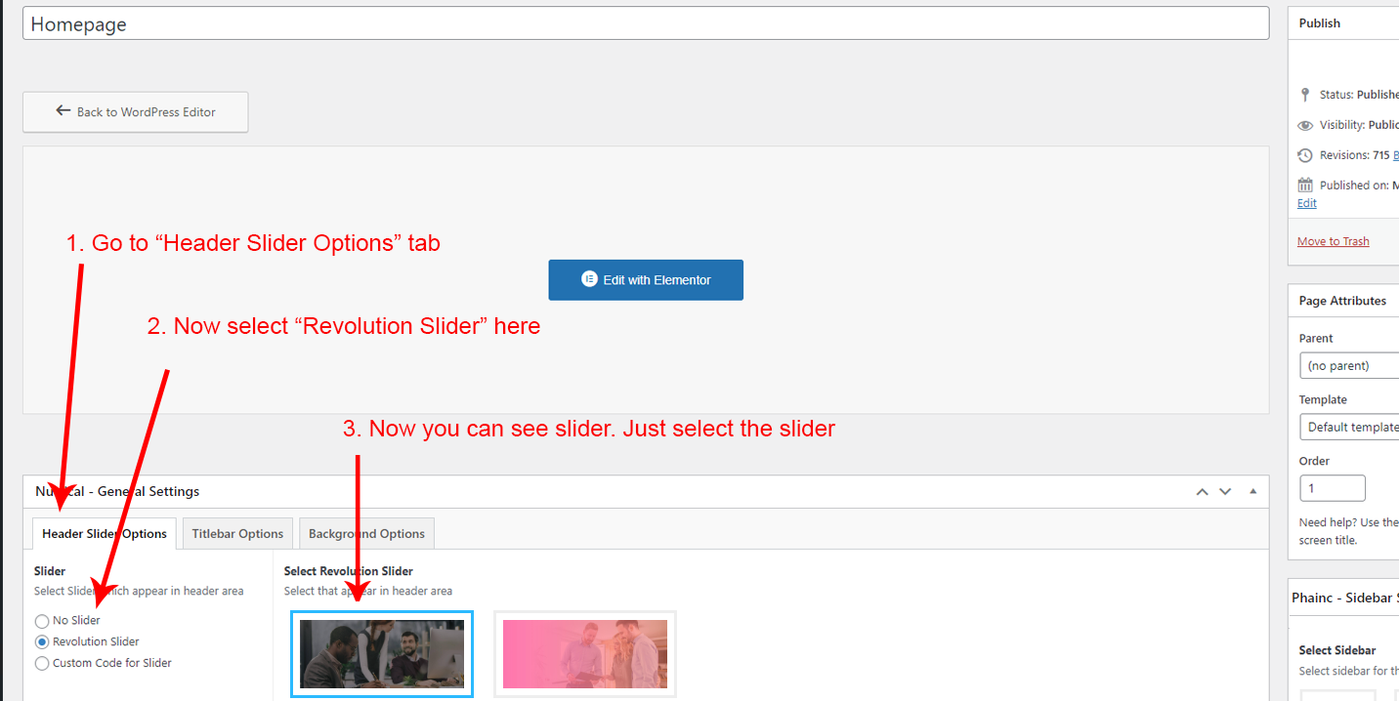Click the Move to Trash link
This screenshot has height=701, width=1399.
click(1333, 241)
